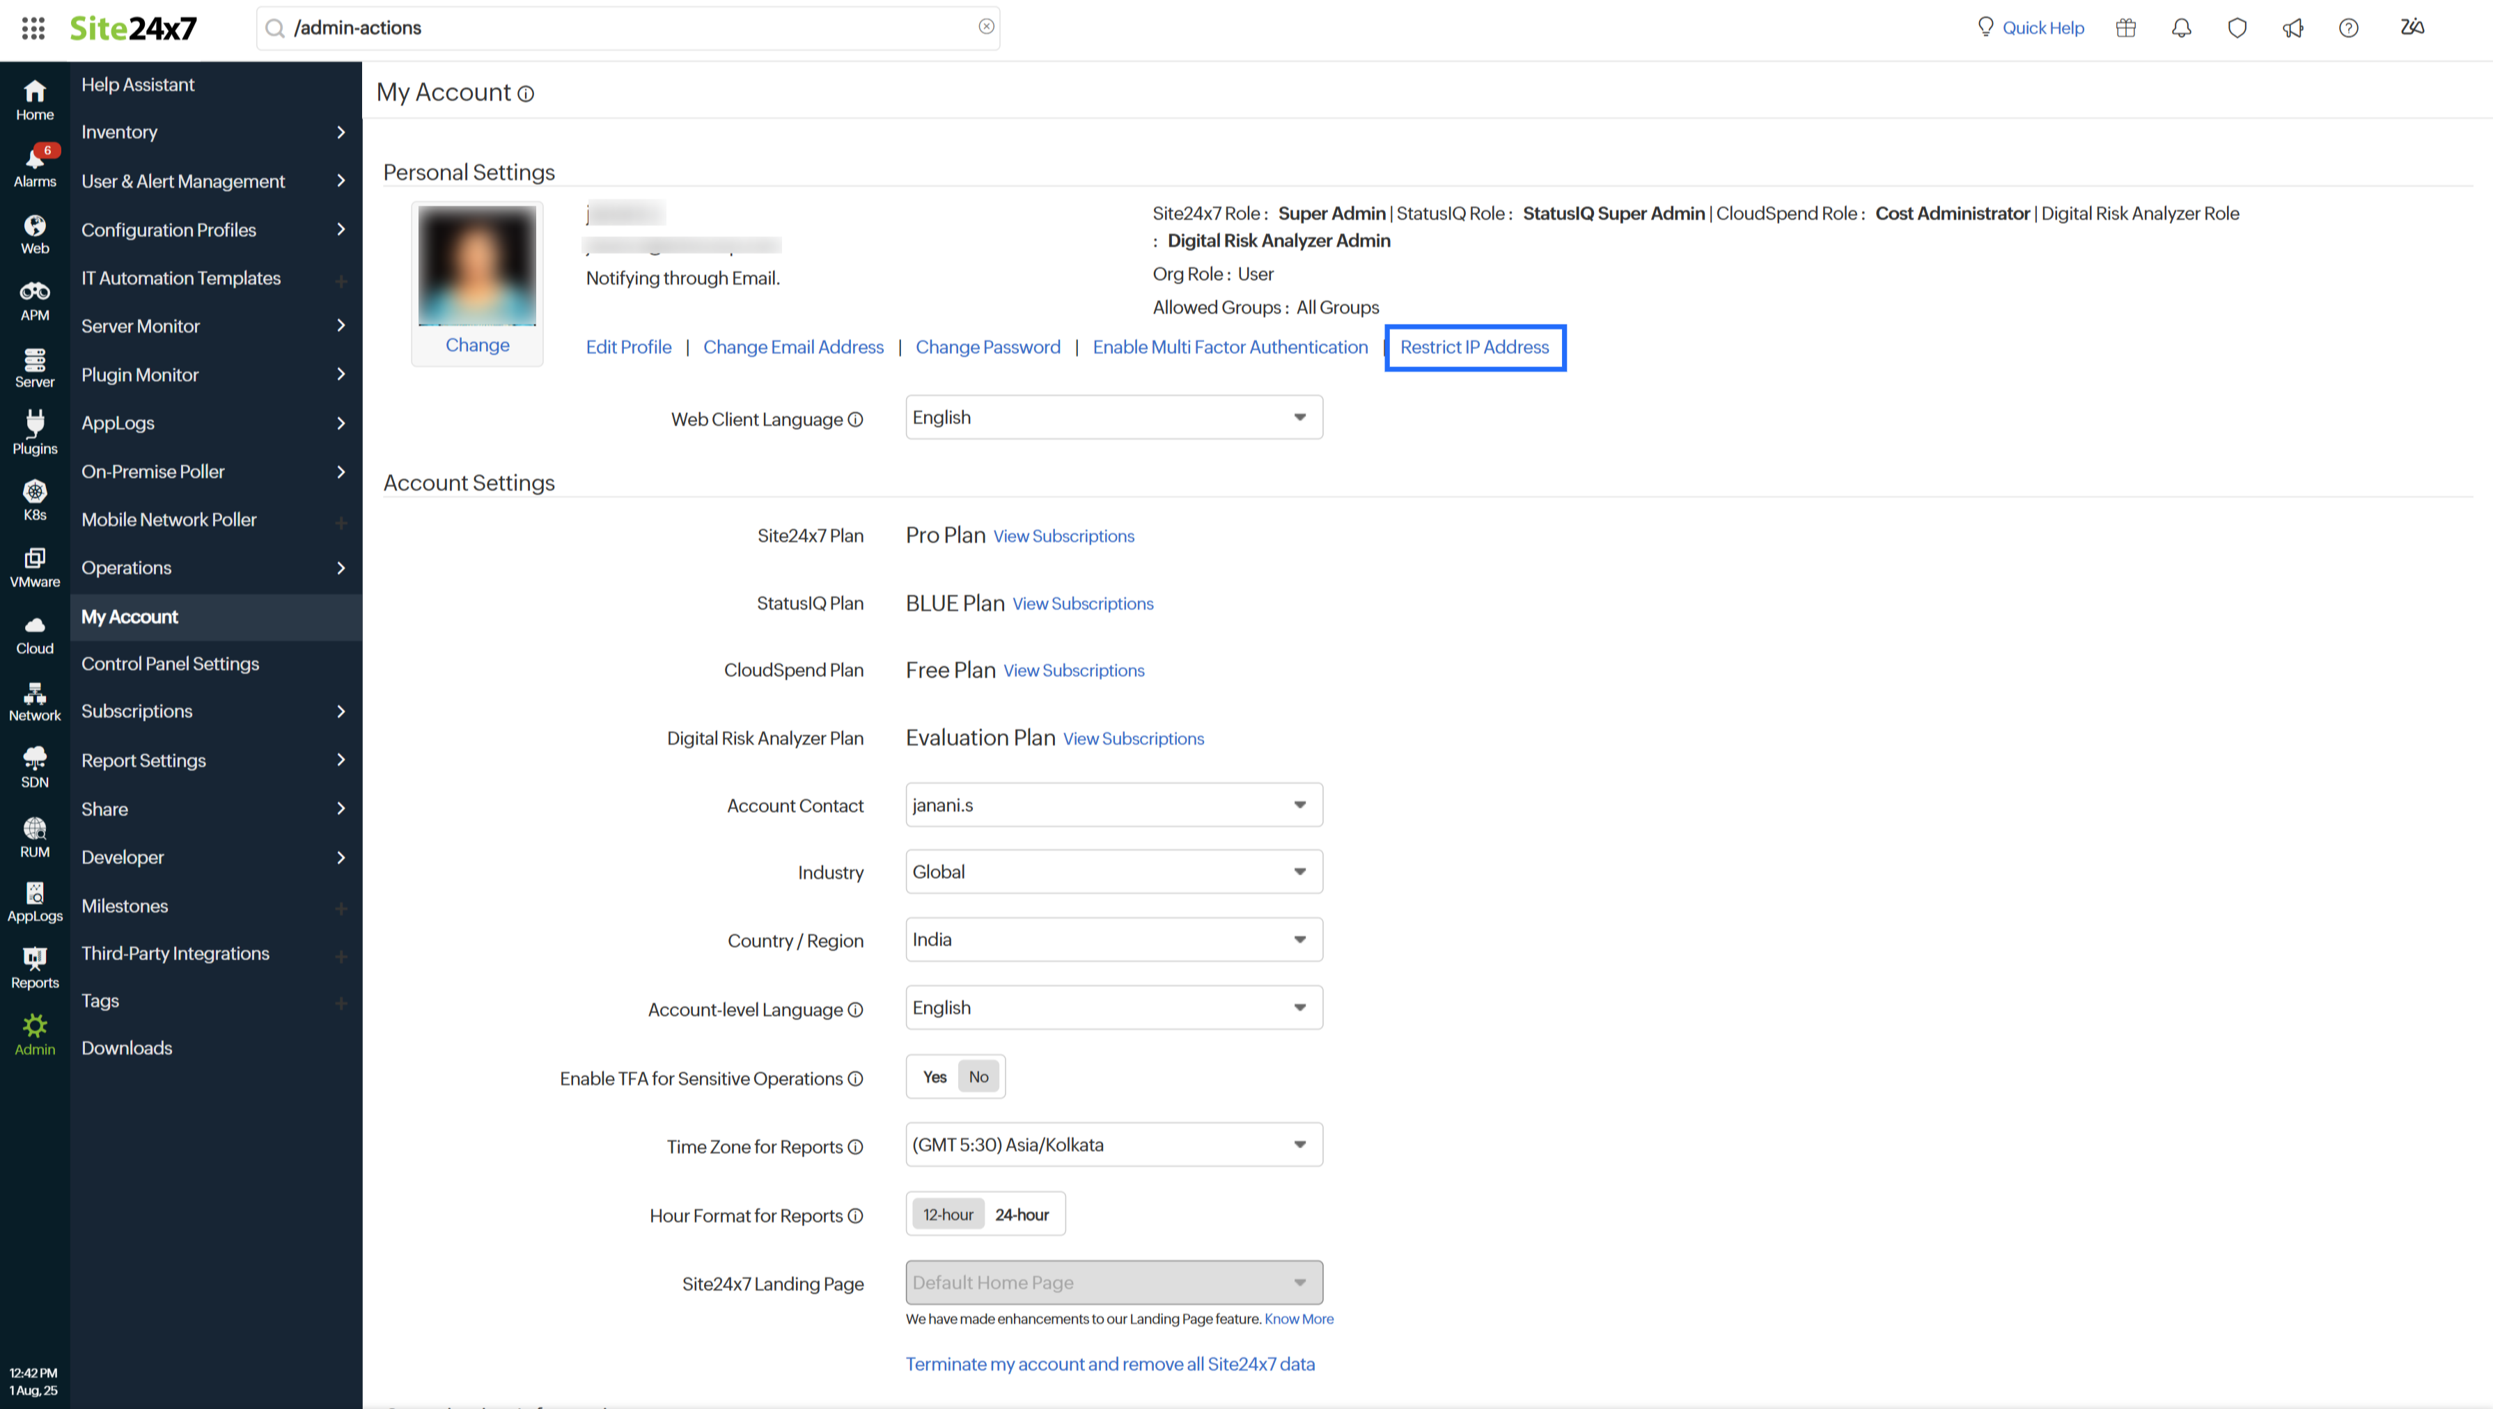Screen dimensions: 2493x1409
Task: Open the Time Zone for Reports dropdown
Action: point(1113,1144)
